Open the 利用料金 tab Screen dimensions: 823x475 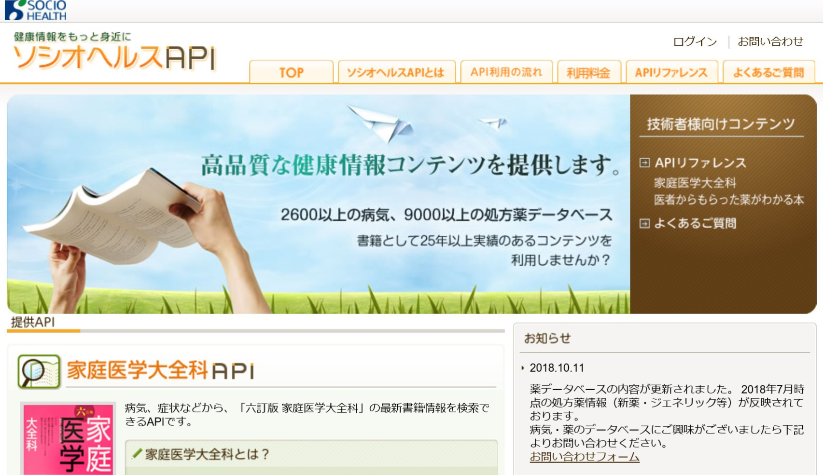pyautogui.click(x=590, y=72)
